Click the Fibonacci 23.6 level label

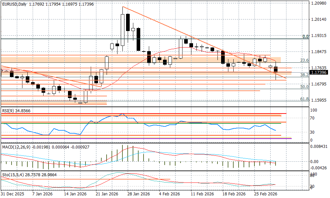[x=304, y=60]
